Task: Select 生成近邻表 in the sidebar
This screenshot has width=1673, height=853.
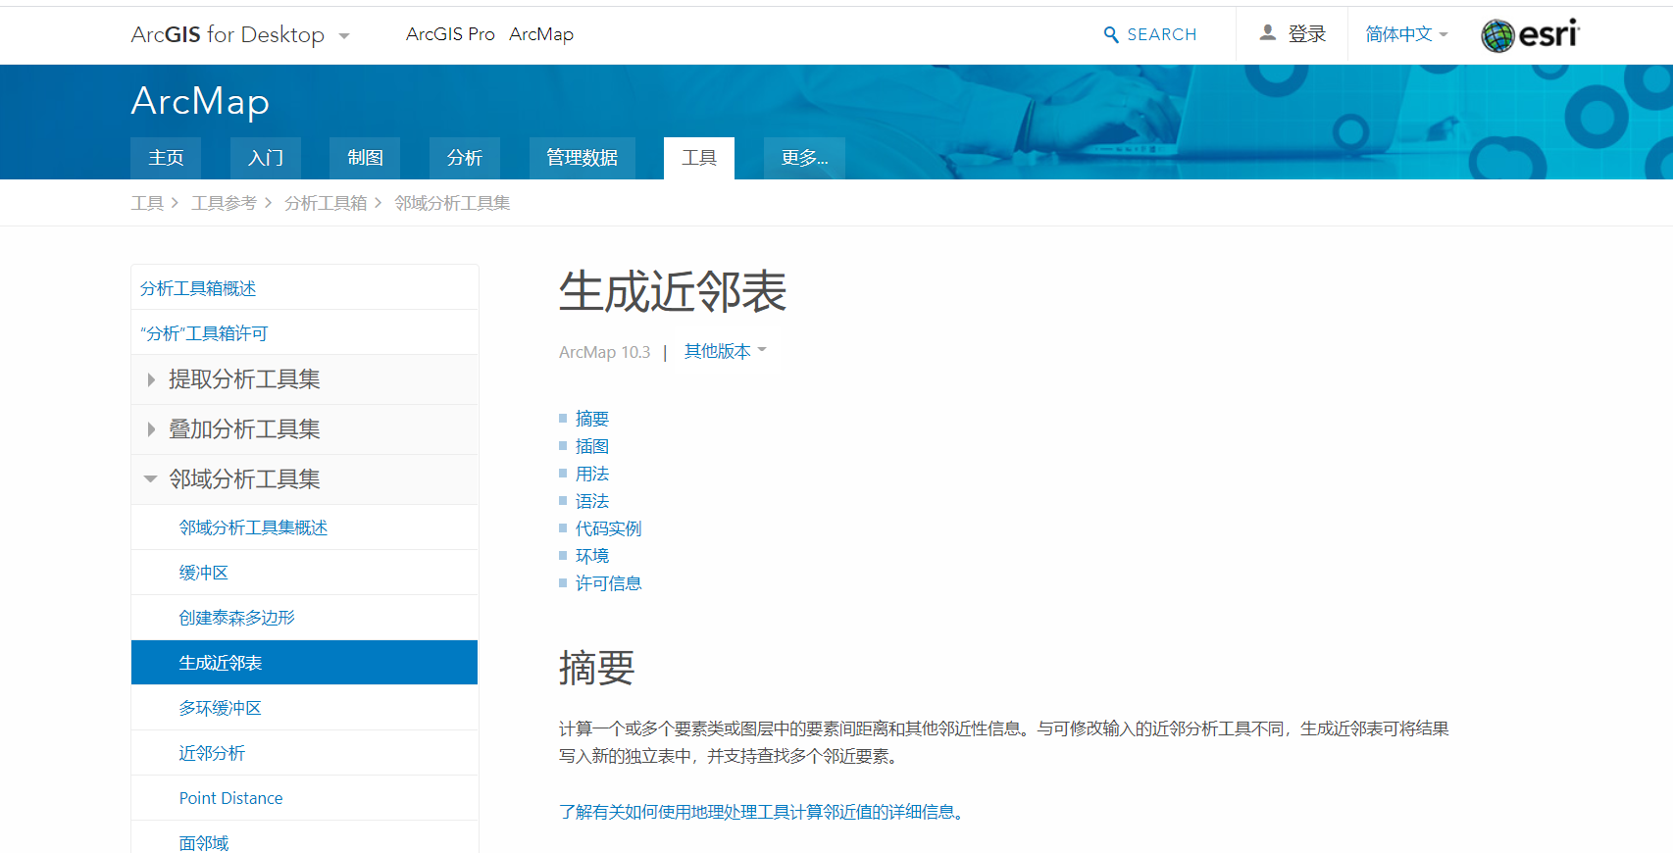Action: [305, 663]
